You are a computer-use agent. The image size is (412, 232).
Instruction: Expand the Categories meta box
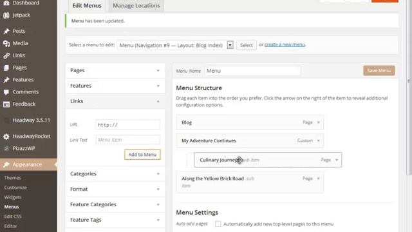click(x=115, y=174)
